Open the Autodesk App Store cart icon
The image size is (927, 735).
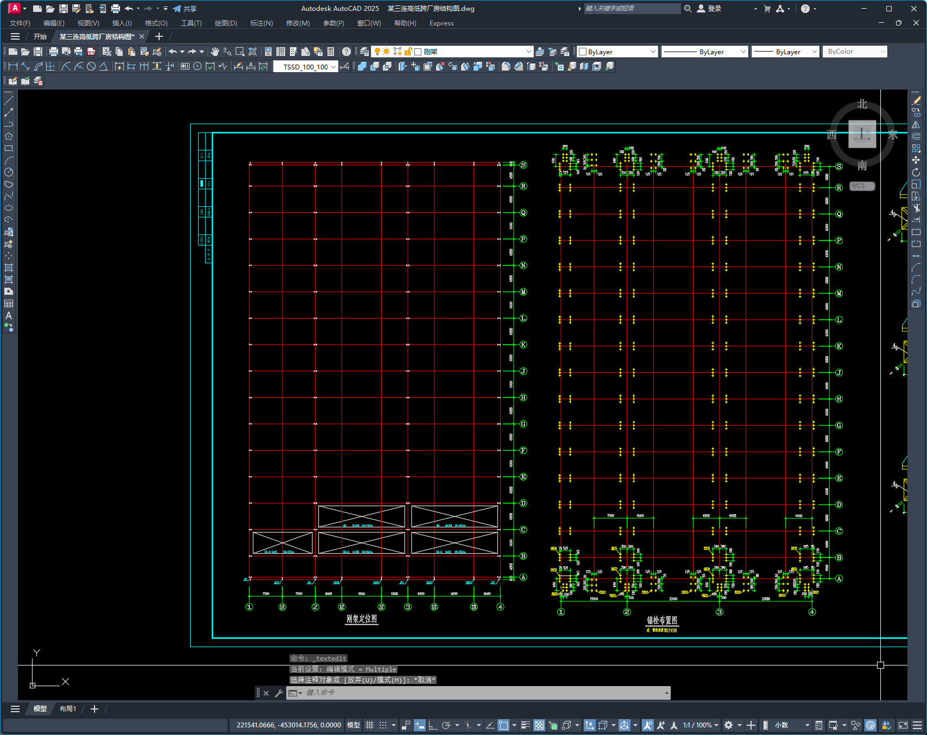click(x=767, y=9)
